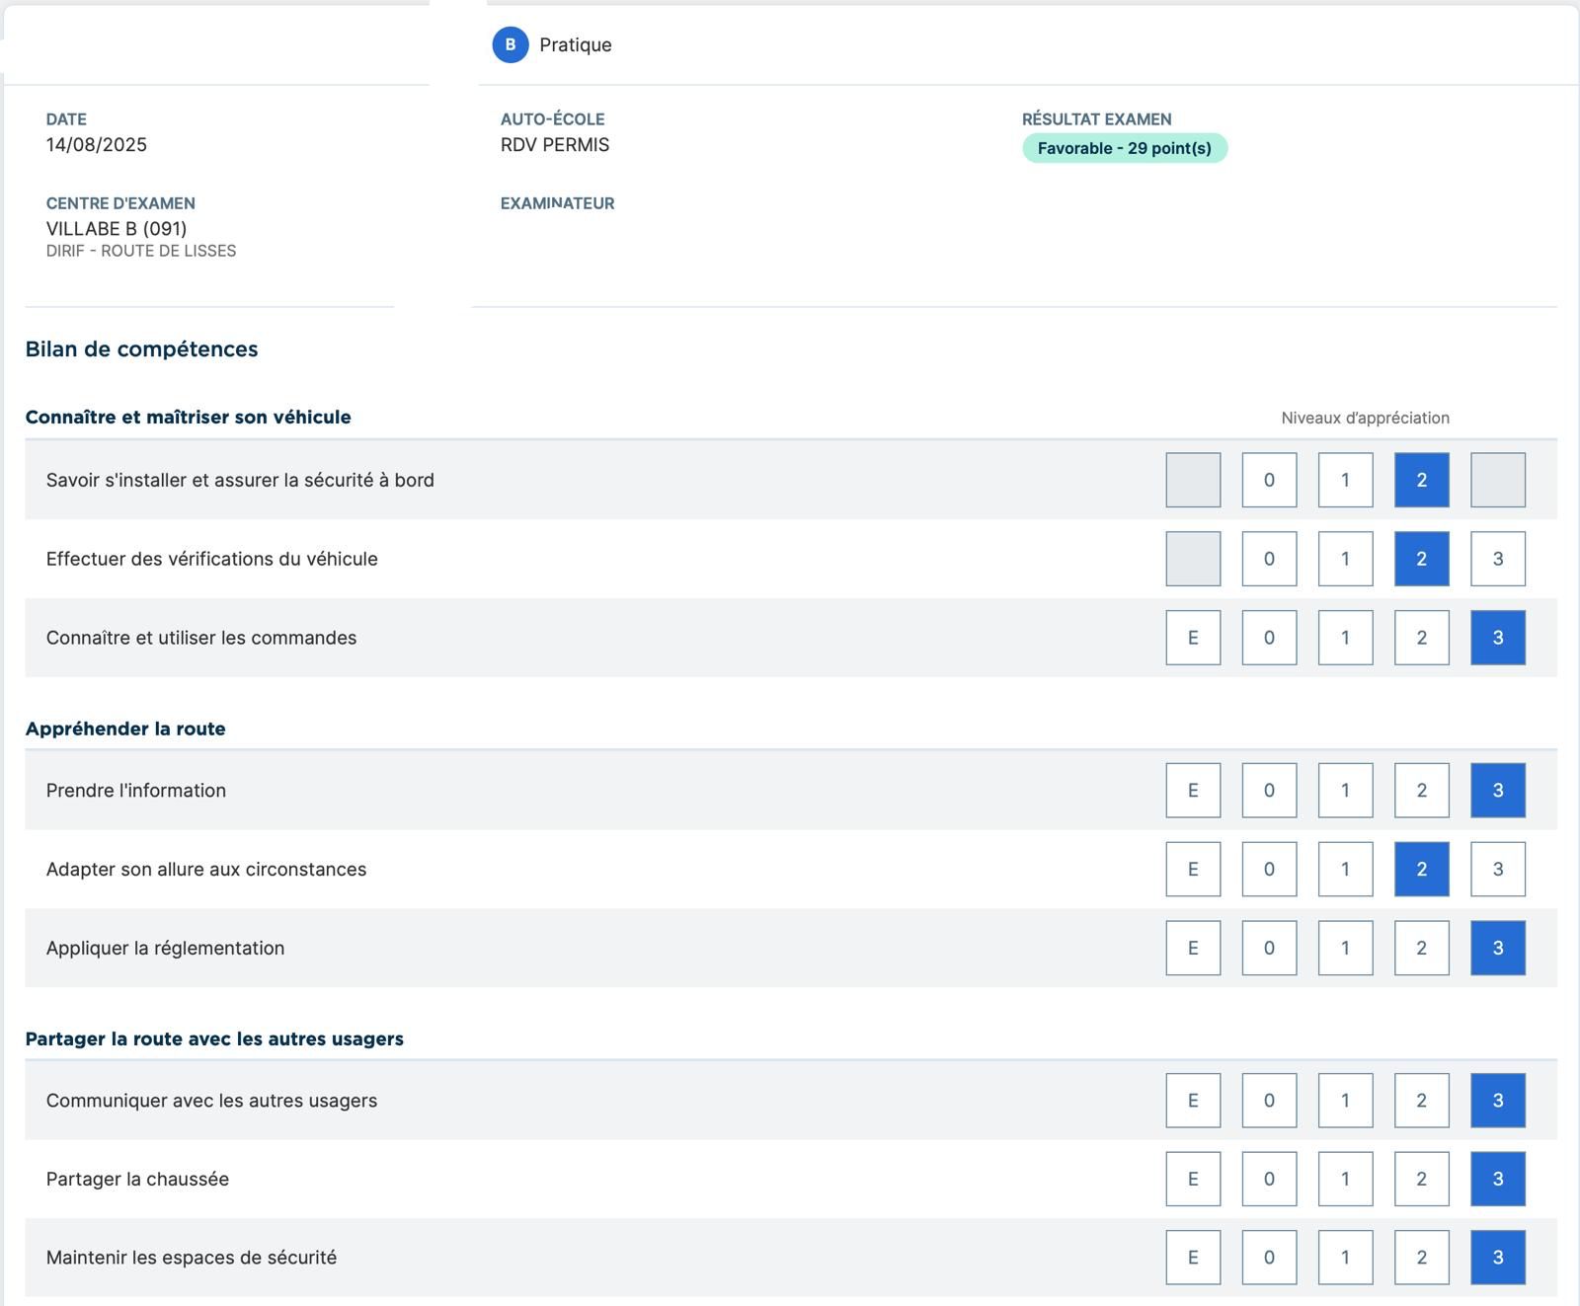Click the RDV PERMIS auto-école name
Image resolution: width=1580 pixels, height=1306 pixels.
[x=555, y=145]
